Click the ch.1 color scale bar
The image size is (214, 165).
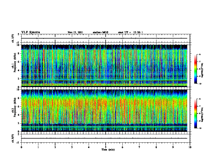coord(195,69)
